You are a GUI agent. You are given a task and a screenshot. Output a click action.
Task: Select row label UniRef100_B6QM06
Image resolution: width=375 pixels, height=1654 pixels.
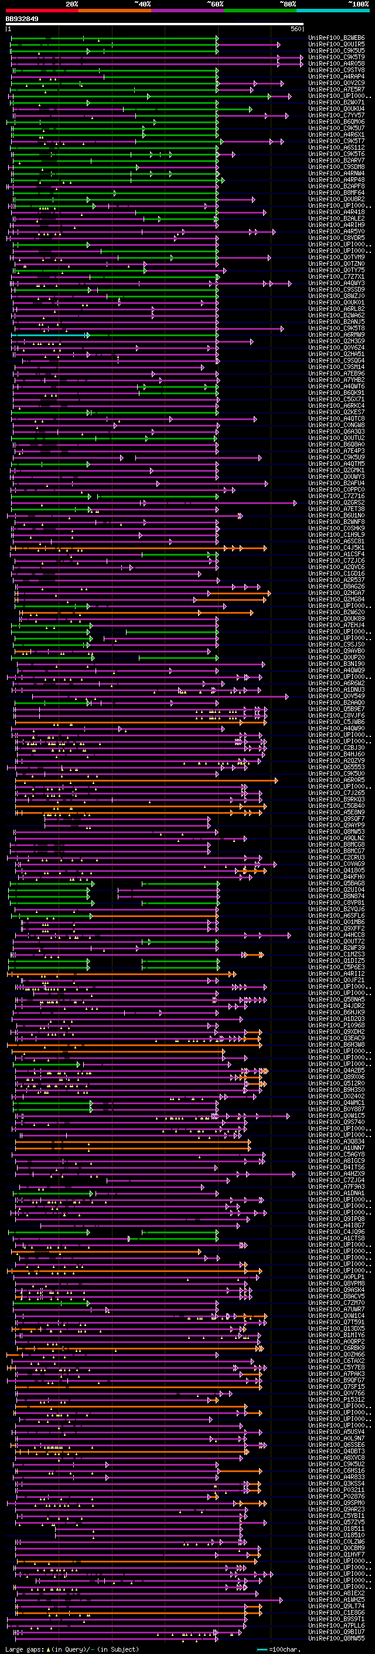[336, 121]
